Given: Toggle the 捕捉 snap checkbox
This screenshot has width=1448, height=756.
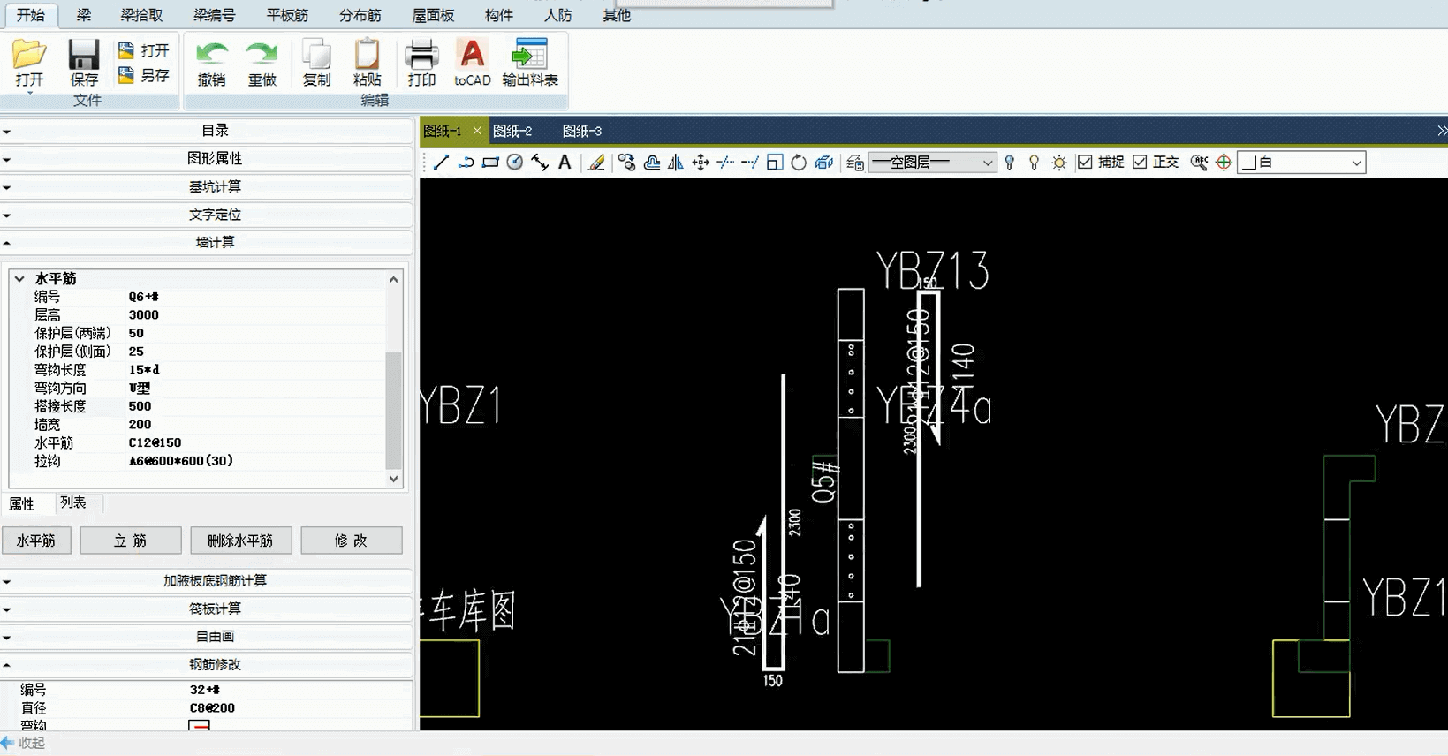Looking at the screenshot, I should click(1085, 163).
